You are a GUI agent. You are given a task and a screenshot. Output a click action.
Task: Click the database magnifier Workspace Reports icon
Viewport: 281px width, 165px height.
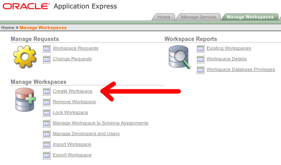179,57
